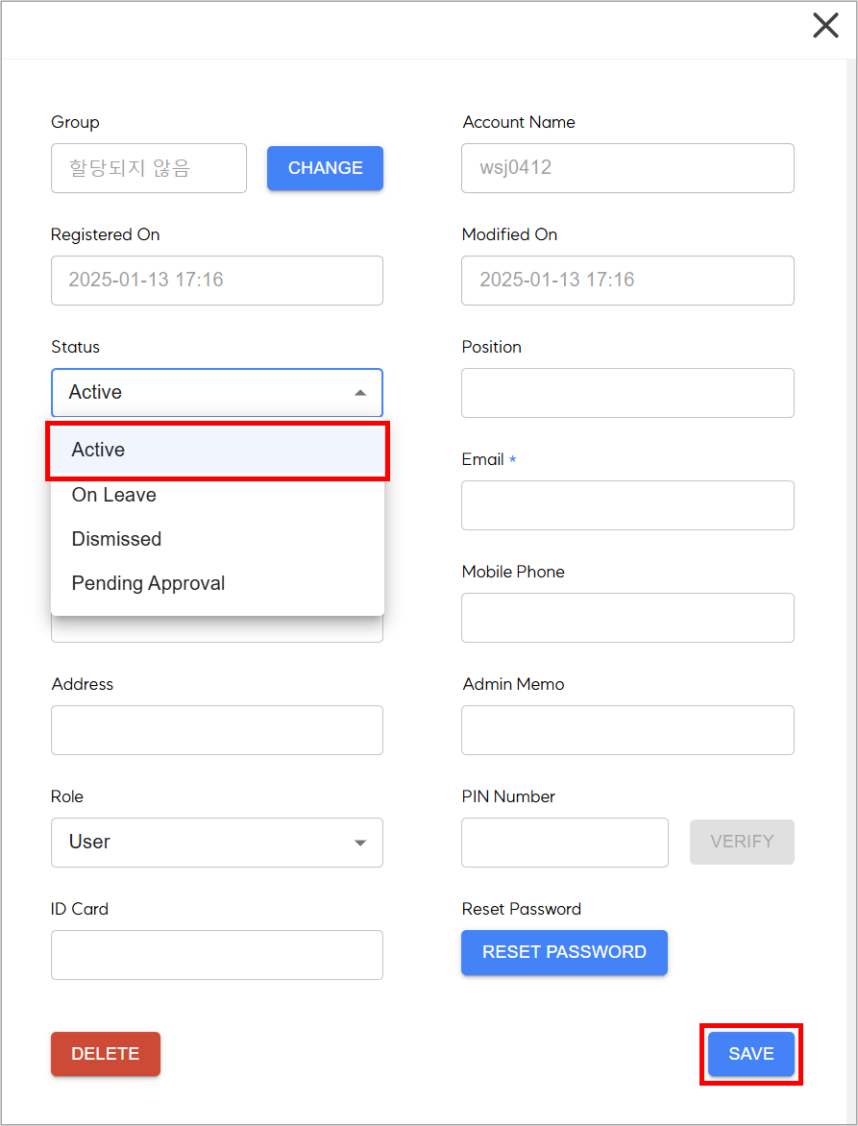The height and width of the screenshot is (1126, 858).
Task: Select Active from the status list
Action: tap(217, 451)
